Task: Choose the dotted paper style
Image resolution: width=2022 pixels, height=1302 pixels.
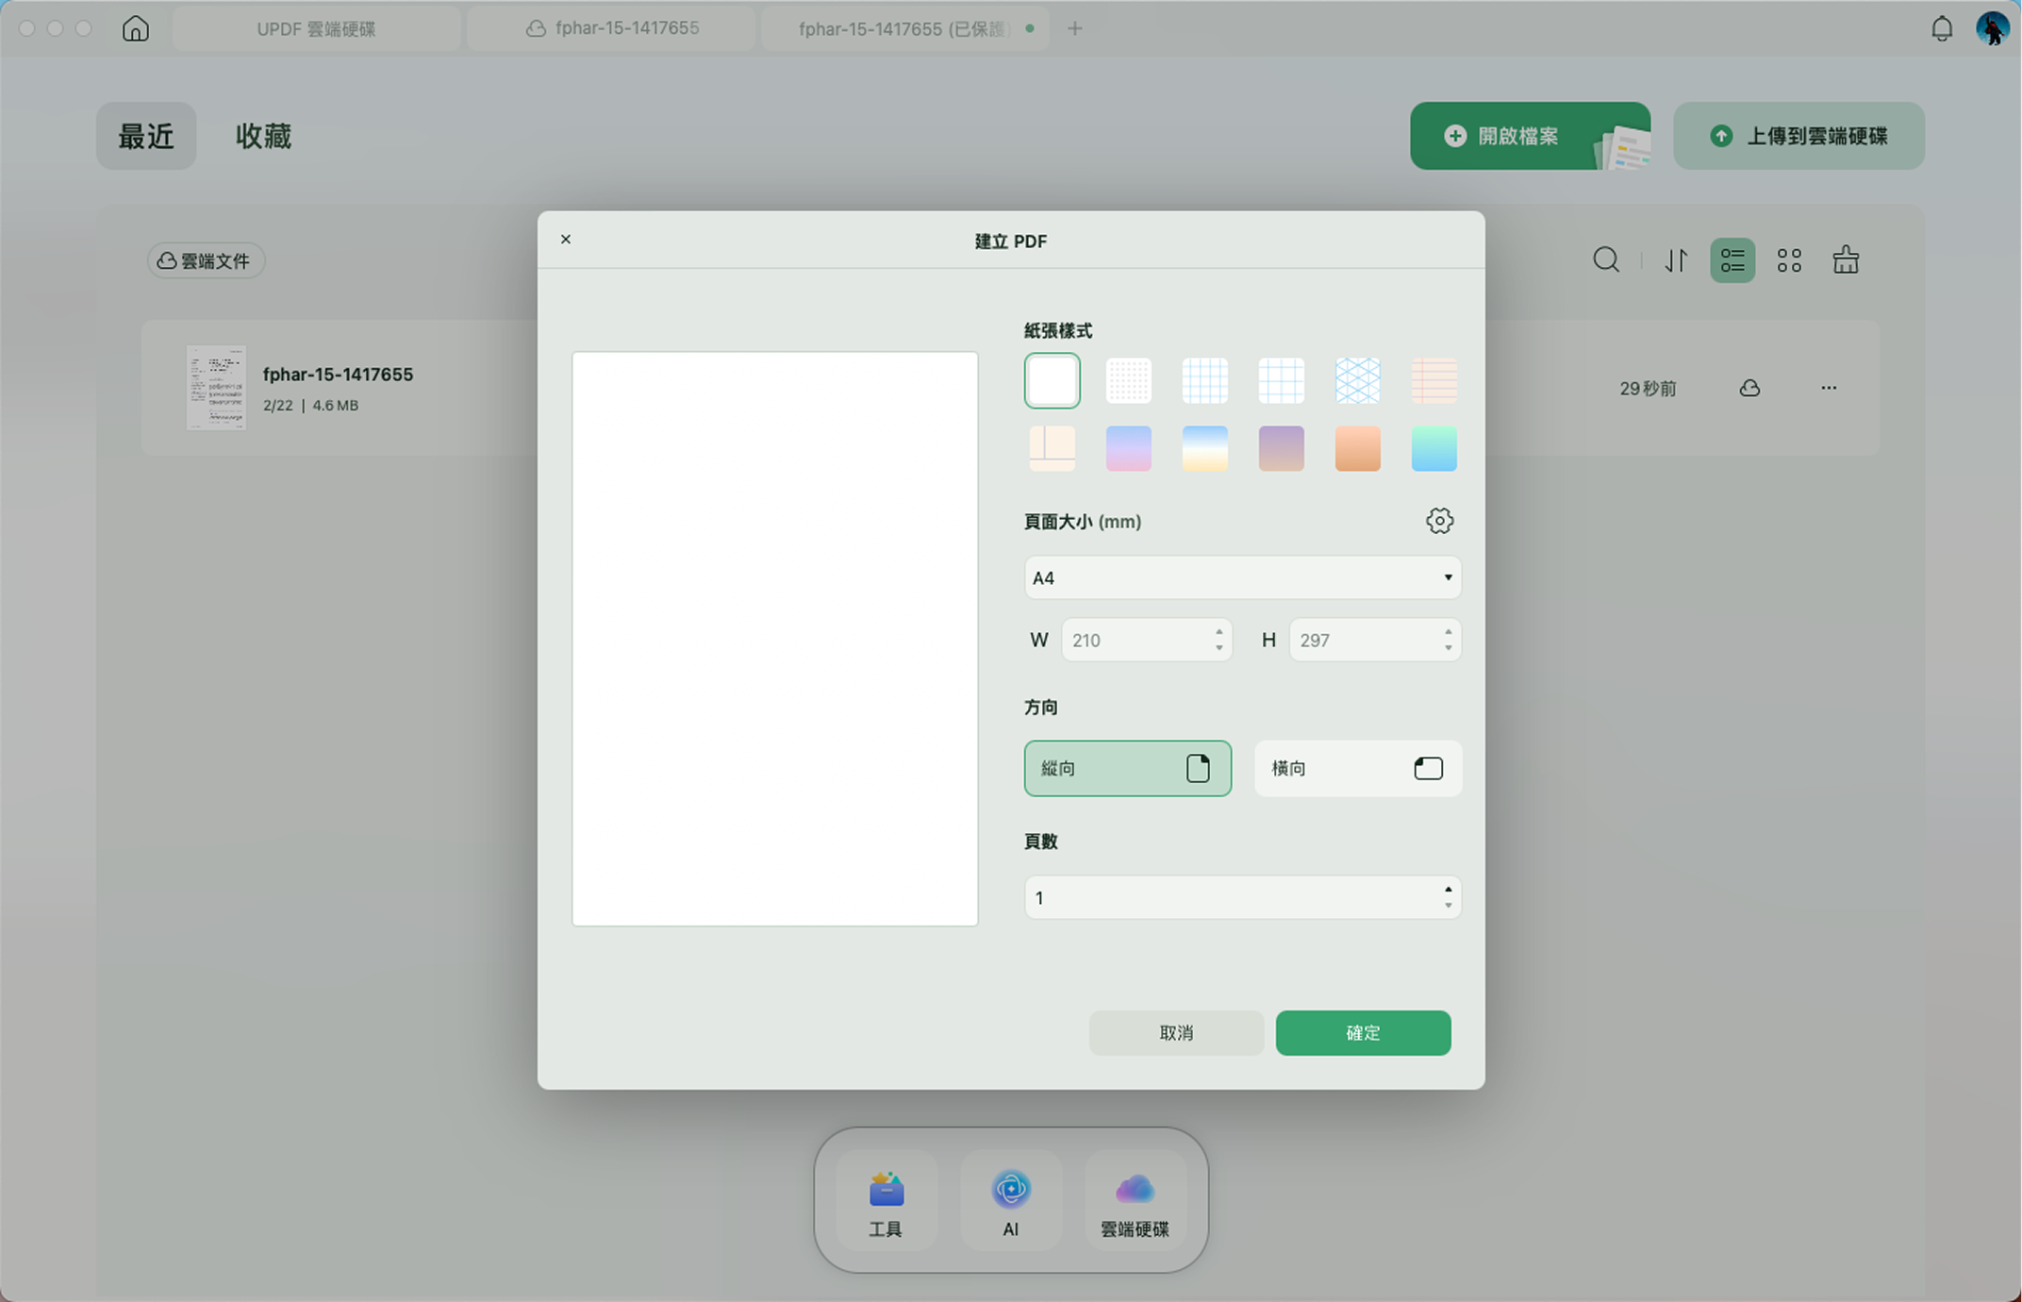Action: 1128,380
